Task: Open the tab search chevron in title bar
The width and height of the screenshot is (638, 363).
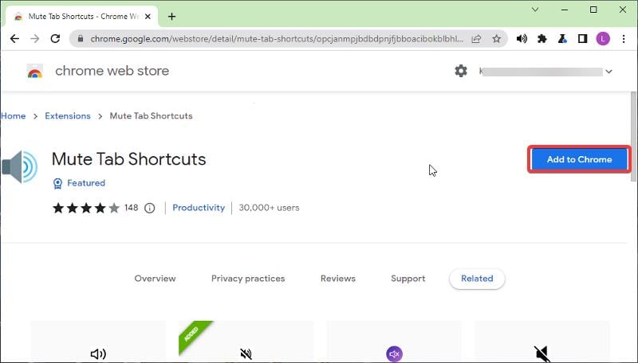Action: 535,10
